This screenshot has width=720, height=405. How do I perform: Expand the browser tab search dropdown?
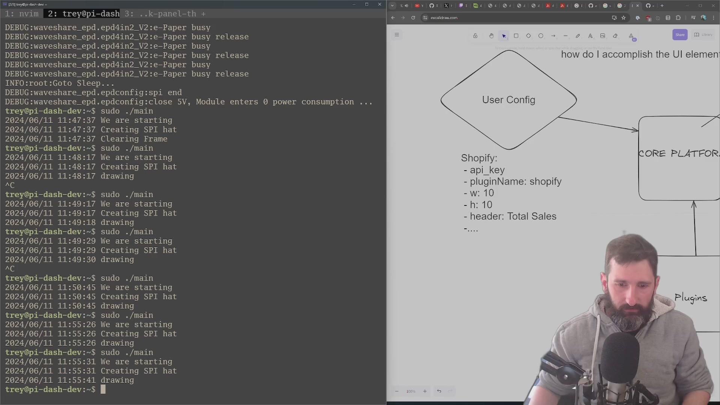pos(392,6)
